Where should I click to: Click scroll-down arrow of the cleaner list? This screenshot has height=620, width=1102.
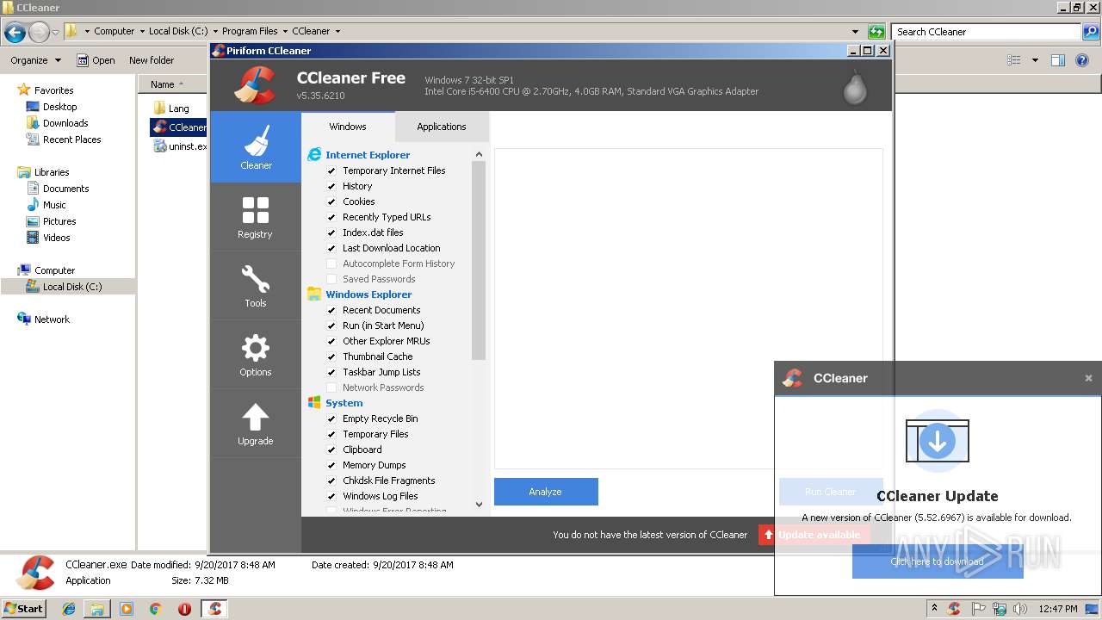click(480, 505)
